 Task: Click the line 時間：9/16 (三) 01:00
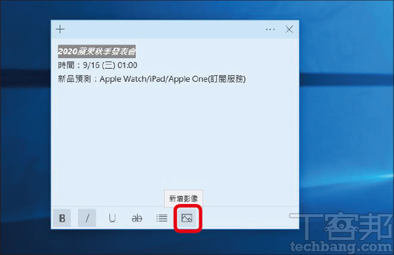pos(97,66)
